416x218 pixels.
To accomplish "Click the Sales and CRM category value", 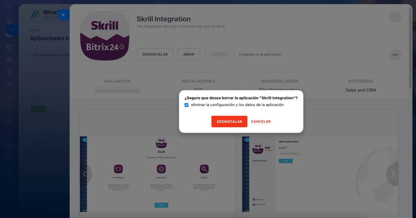I will [360, 90].
